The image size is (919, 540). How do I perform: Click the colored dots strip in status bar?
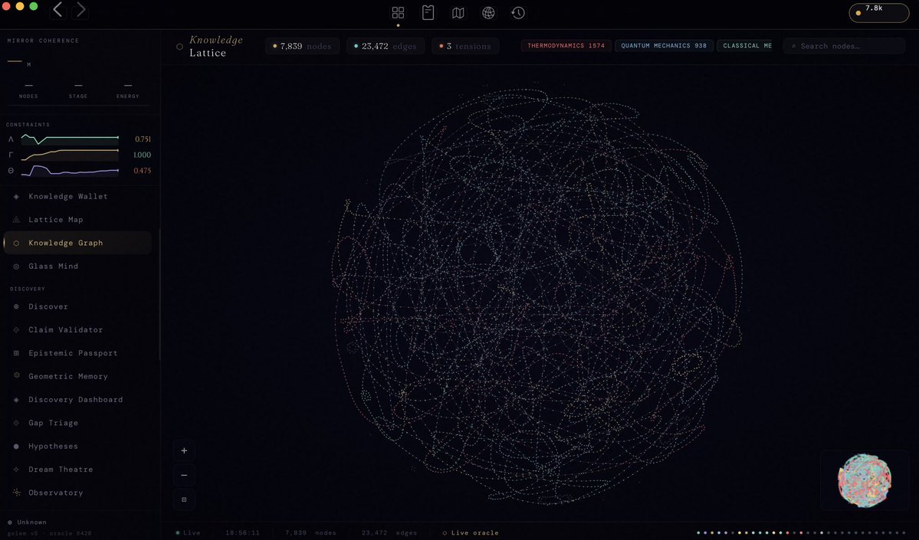[x=801, y=533]
